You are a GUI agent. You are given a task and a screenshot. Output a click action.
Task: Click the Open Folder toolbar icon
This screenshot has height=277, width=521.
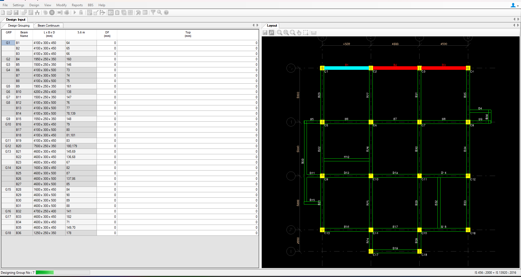pos(10,12)
